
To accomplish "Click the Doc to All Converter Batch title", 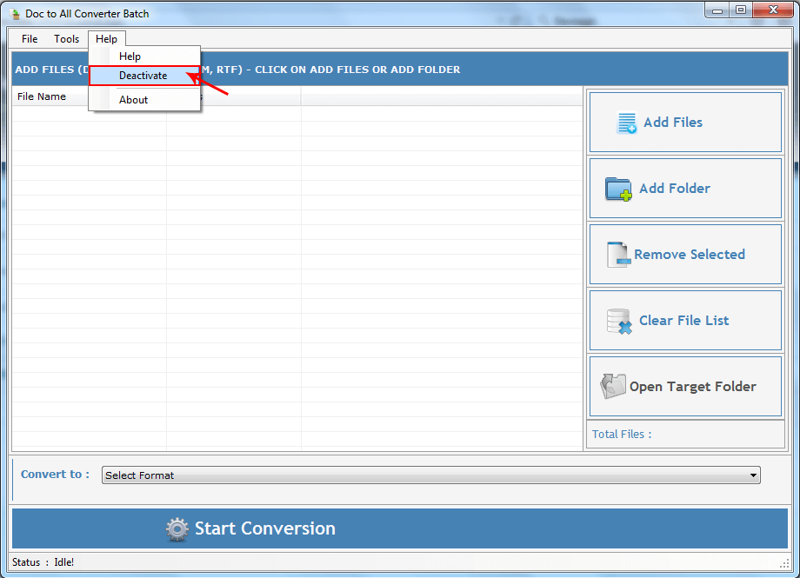I will coord(87,14).
